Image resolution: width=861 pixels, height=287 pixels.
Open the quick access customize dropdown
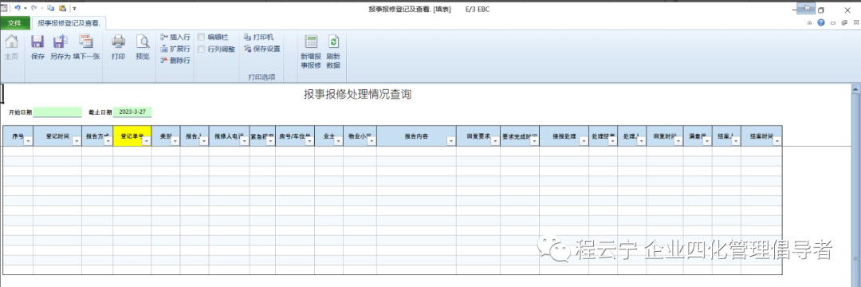point(74,9)
